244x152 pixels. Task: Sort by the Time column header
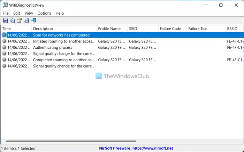[16, 29]
